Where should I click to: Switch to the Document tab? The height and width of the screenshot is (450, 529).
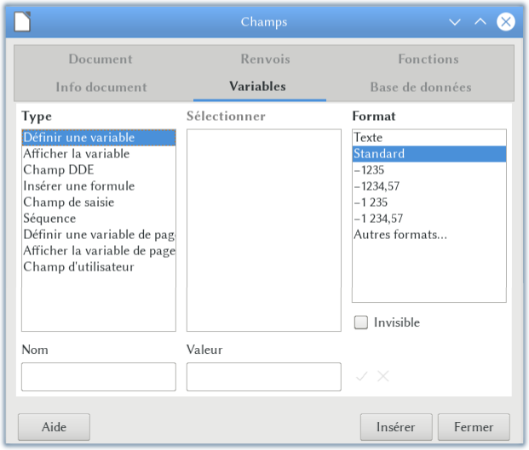101,59
